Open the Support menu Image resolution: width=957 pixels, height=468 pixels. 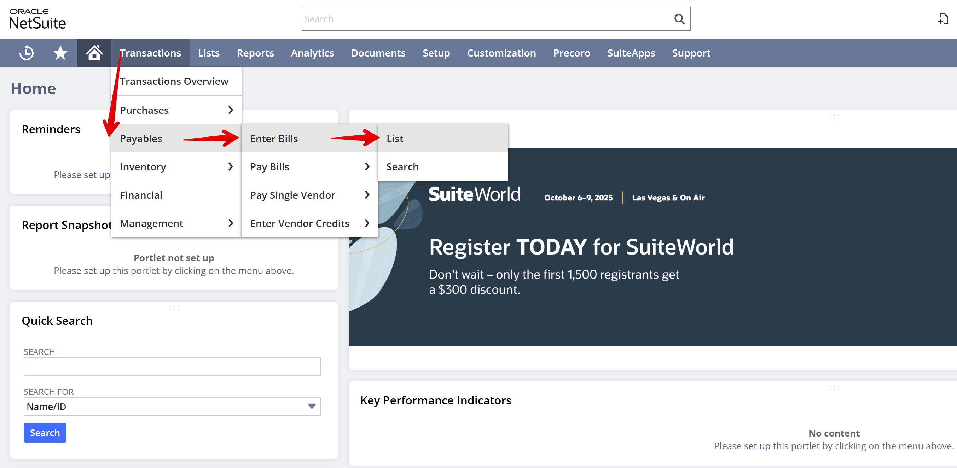tap(691, 53)
